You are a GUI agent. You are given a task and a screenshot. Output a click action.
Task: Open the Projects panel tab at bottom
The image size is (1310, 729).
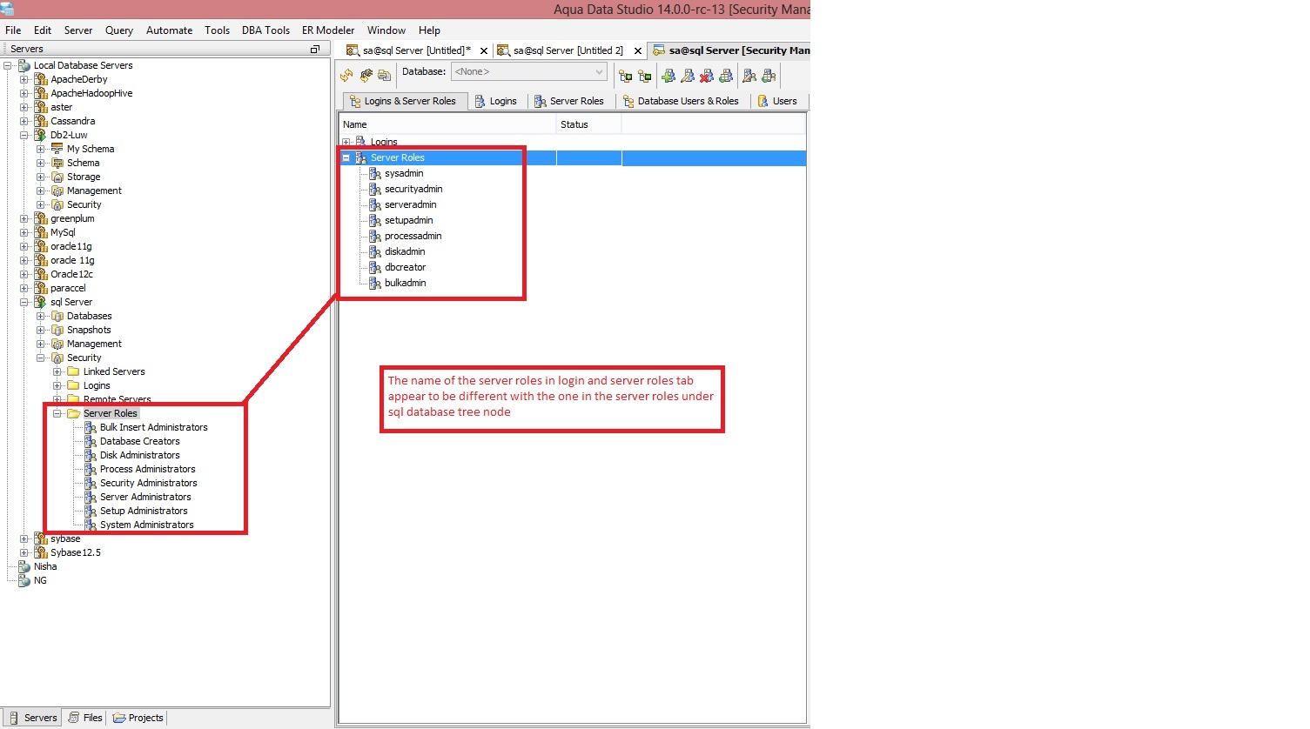[x=138, y=718]
